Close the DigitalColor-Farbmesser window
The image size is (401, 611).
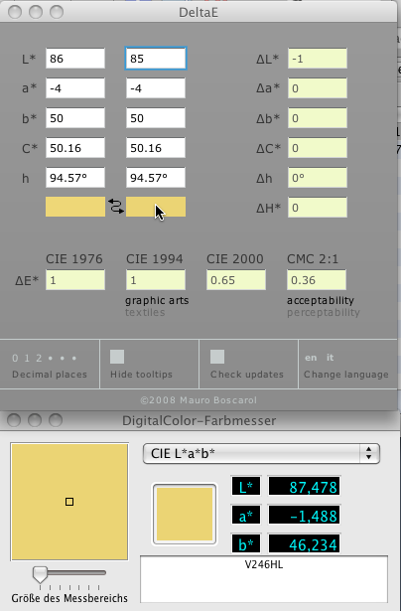pyautogui.click(x=14, y=420)
